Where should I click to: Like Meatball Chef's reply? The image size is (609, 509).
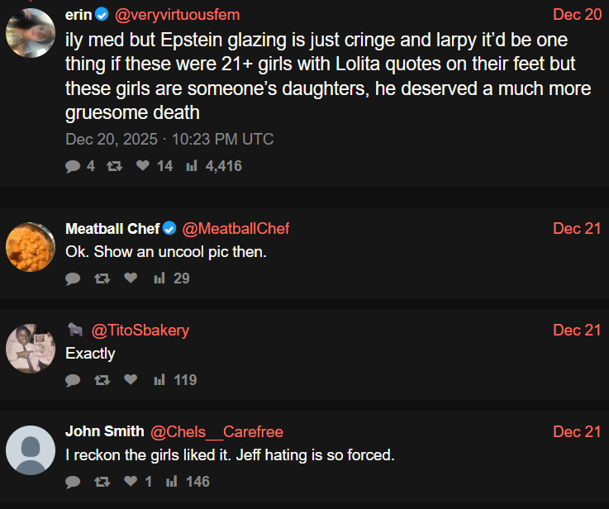(130, 278)
